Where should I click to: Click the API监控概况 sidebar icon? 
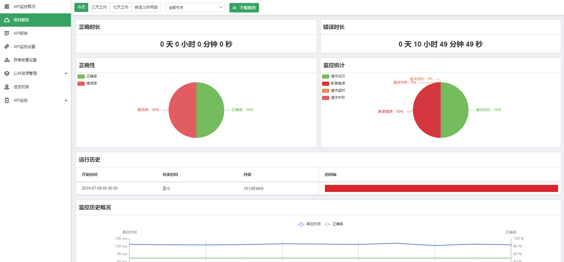(x=7, y=7)
